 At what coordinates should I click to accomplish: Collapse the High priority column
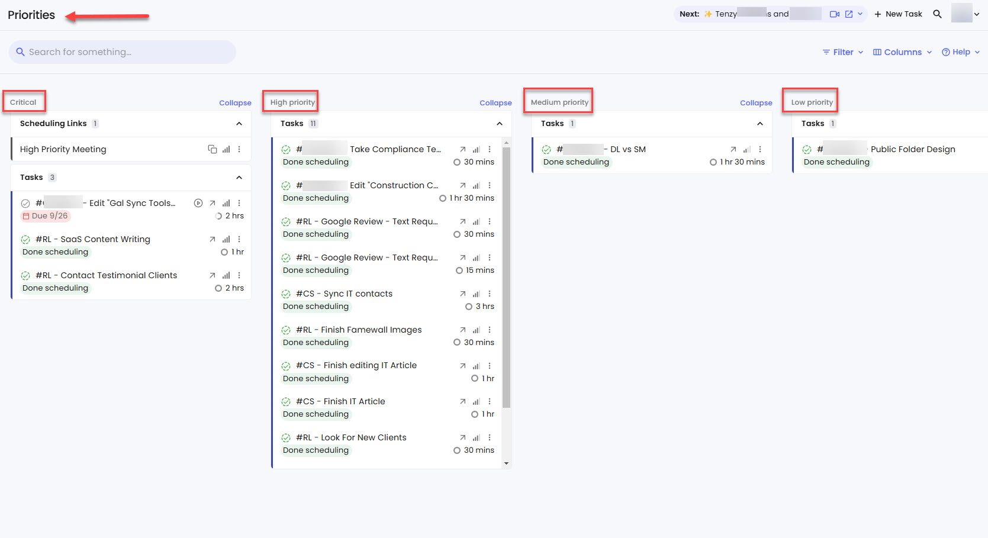(495, 102)
